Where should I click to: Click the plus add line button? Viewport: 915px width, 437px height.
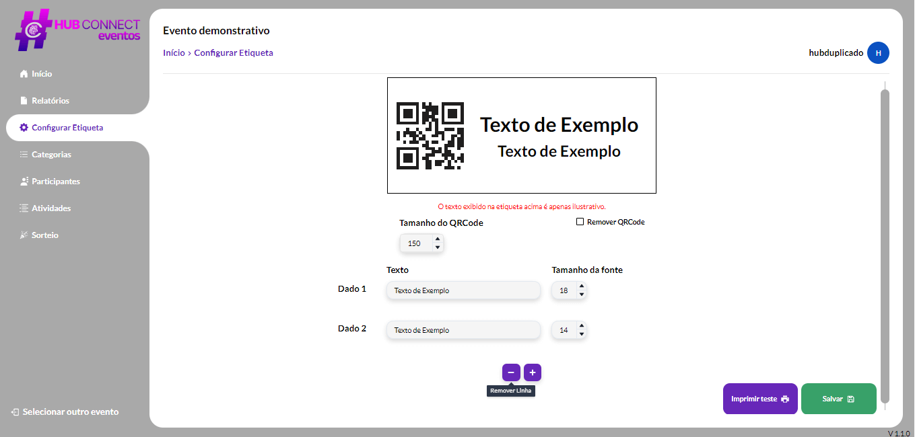click(x=533, y=372)
